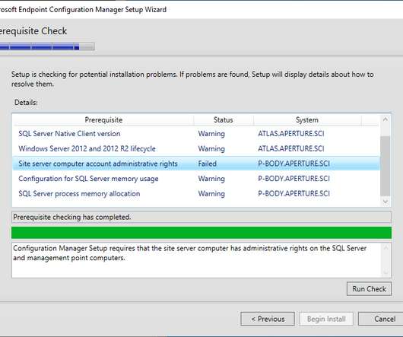Click the administrative rights description text box
403x337 pixels.
(201, 260)
